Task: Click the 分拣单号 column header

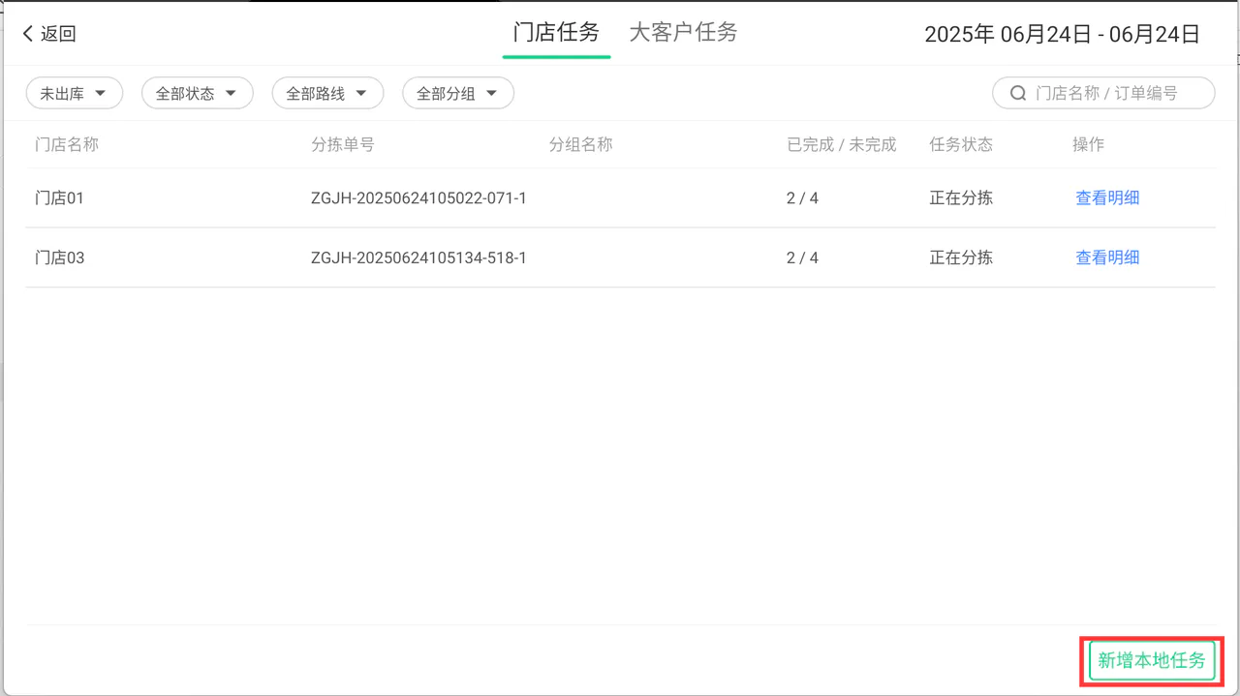Action: coord(343,144)
